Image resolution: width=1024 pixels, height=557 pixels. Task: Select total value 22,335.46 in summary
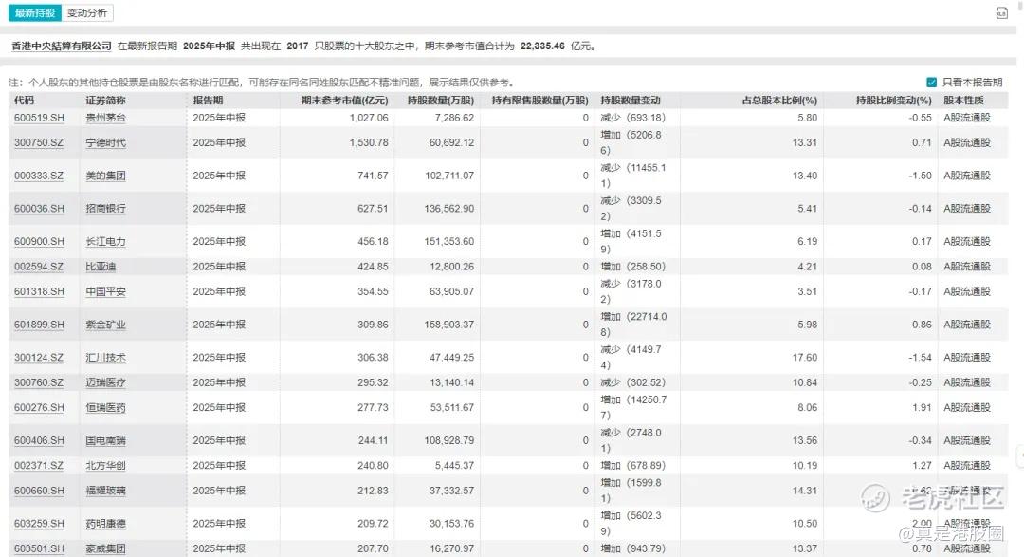[x=542, y=46]
